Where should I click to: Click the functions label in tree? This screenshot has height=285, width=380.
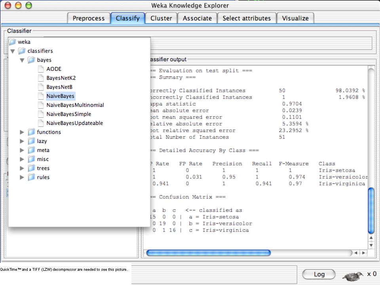click(x=49, y=132)
